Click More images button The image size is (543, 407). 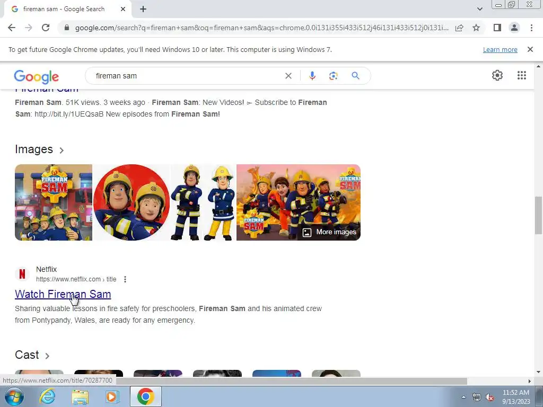click(x=329, y=232)
